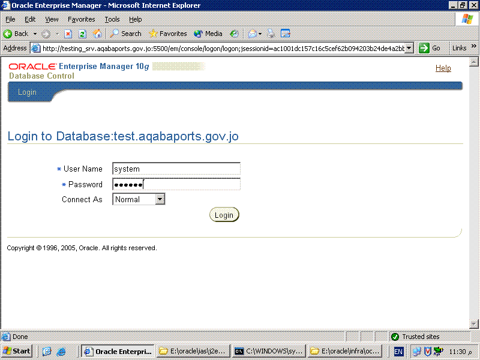Click the Stop loading icon
The image size is (480, 360).
[68, 34]
